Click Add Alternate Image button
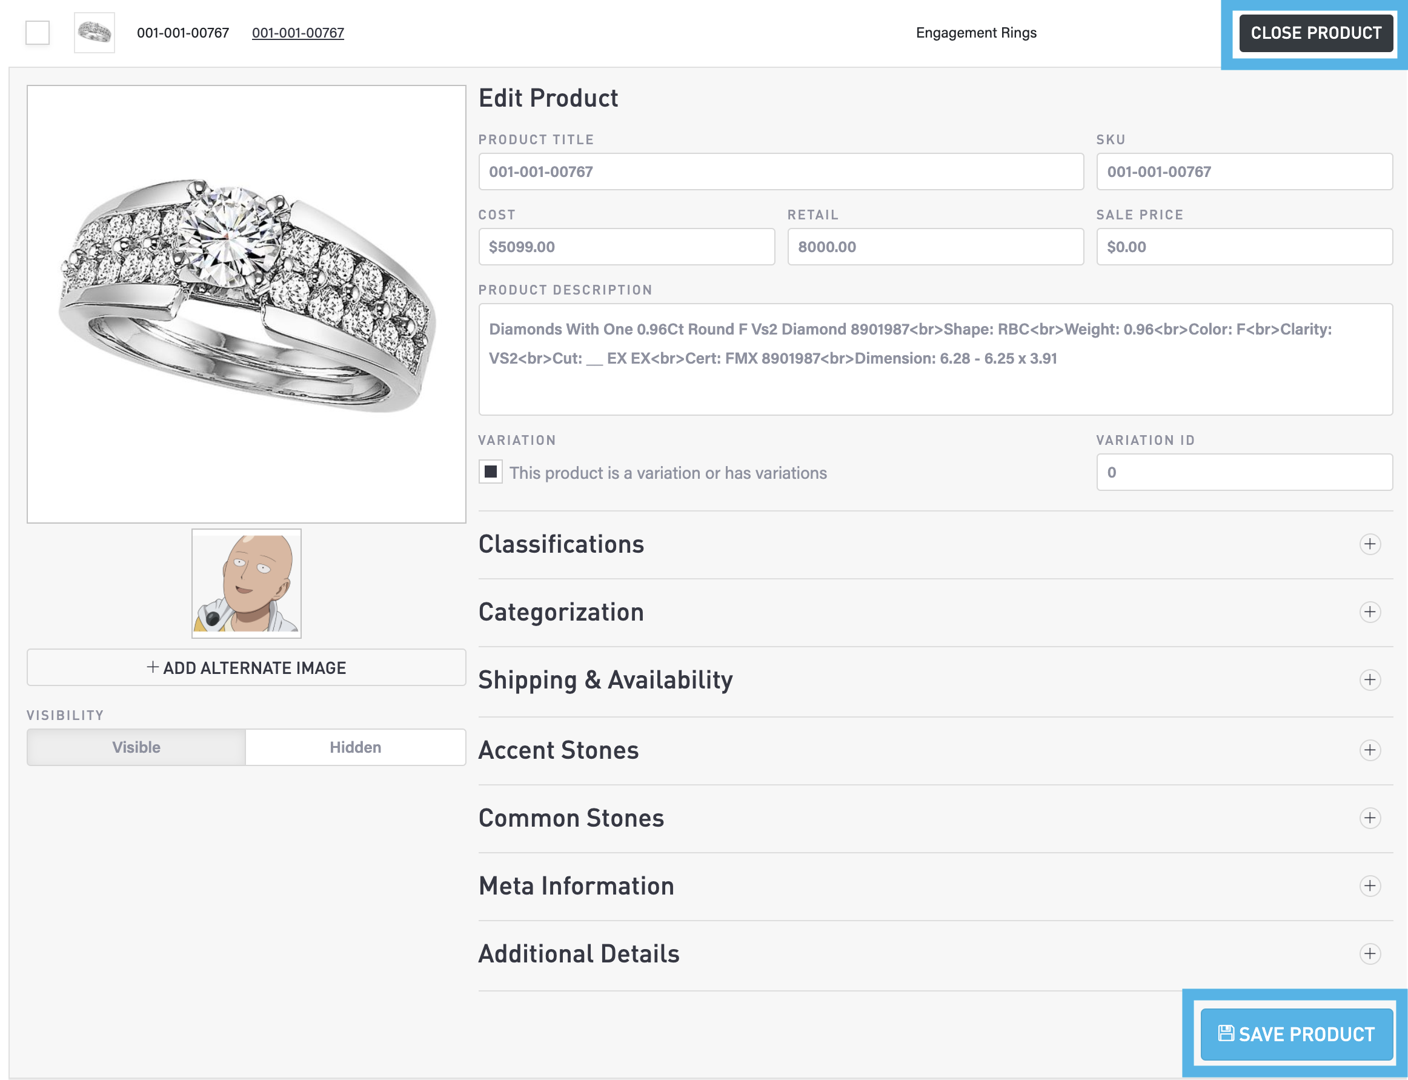 (246, 667)
